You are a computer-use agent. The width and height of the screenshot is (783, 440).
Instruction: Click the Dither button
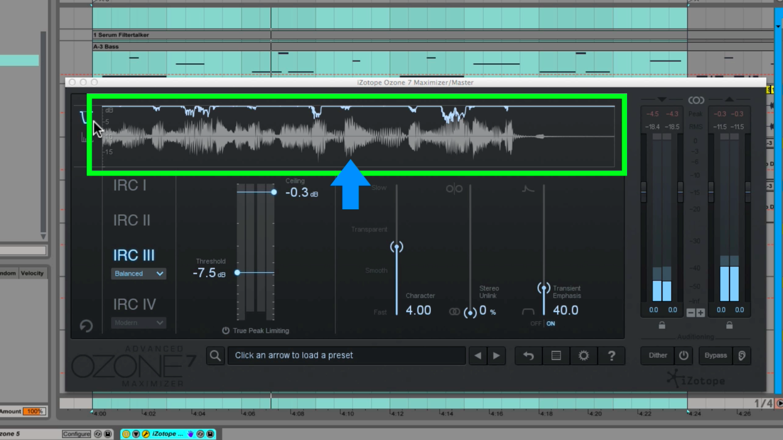coord(658,355)
